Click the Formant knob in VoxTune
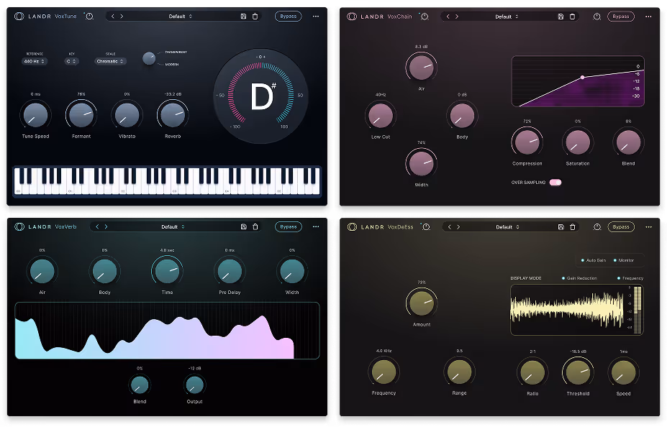Viewport: 667px width, 427px height. coord(81,115)
